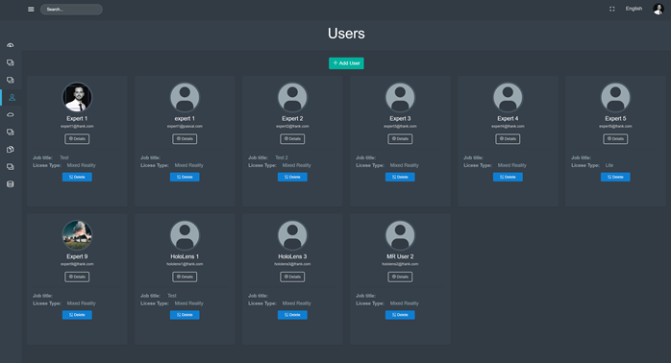
Task: Delete the Expert 2 user
Action: pos(292,177)
